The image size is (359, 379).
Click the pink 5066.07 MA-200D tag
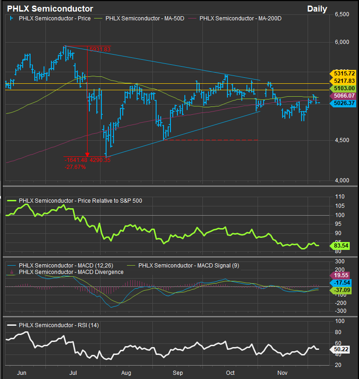tap(344, 96)
